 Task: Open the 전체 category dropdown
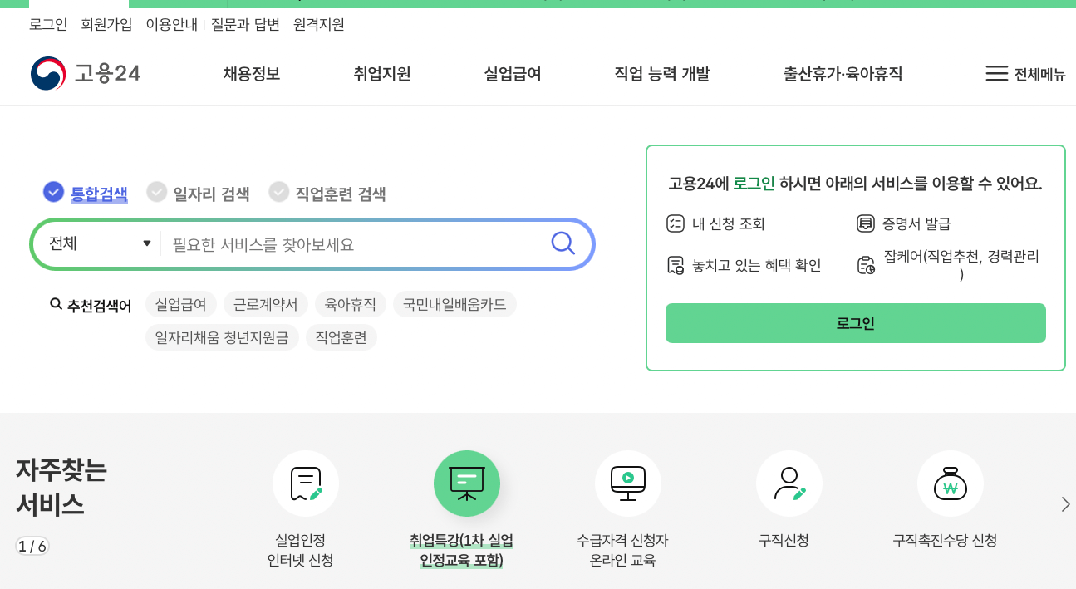pyautogui.click(x=98, y=243)
